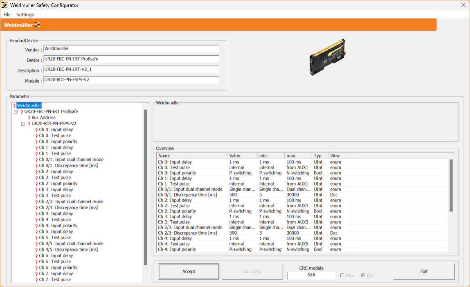
Task: Select 'Ch 3: Input delay' tree item
Action: 56,190
